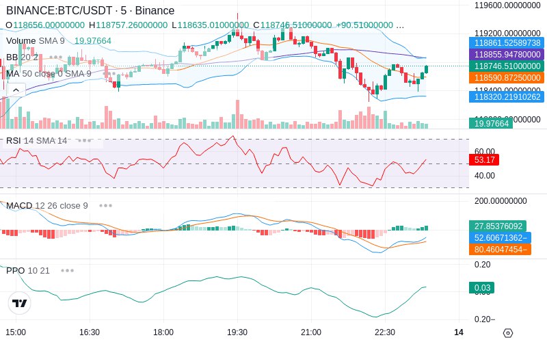
Task: Open more options for PPO 10 21
Action: click(x=67, y=270)
